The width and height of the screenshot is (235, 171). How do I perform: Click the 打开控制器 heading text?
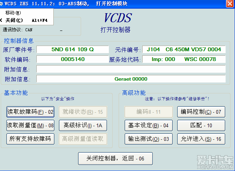click(x=115, y=30)
